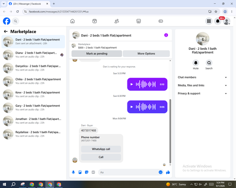Expand the Chat members section
This screenshot has height=188, width=236.
(202, 77)
